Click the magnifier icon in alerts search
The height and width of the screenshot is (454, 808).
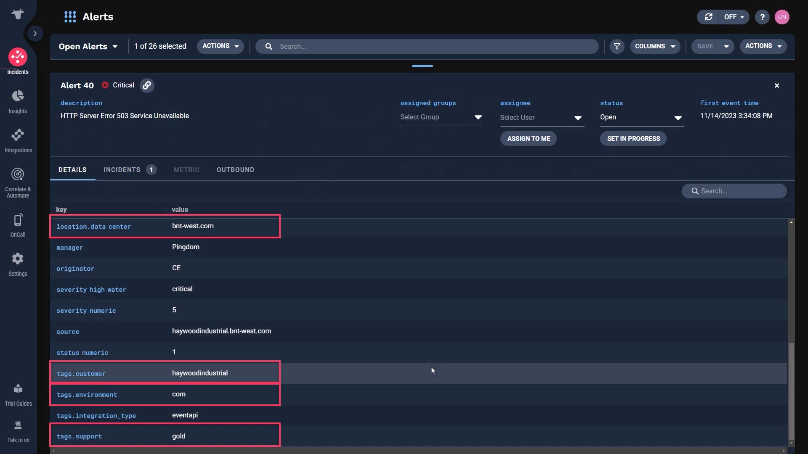pos(268,46)
